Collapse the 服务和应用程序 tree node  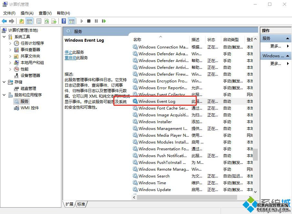tap(4, 95)
